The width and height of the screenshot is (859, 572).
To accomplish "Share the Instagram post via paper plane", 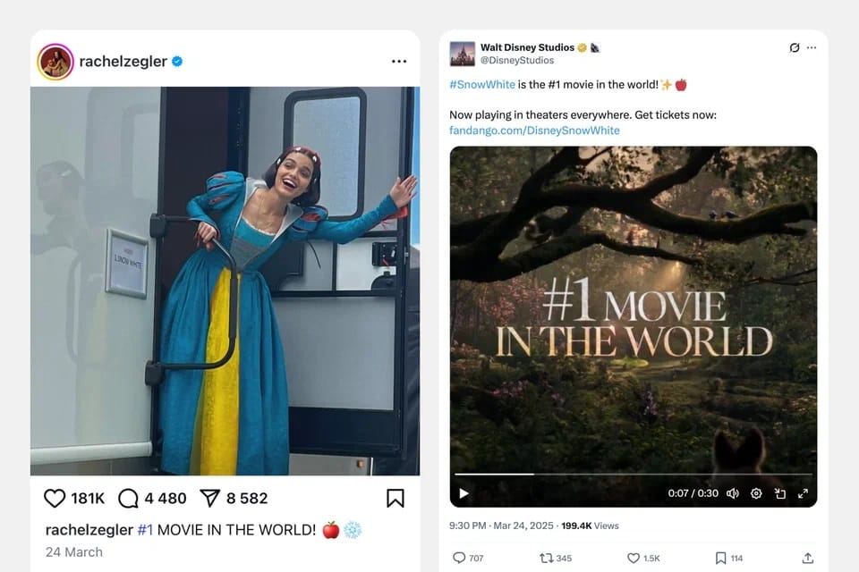I will [209, 498].
